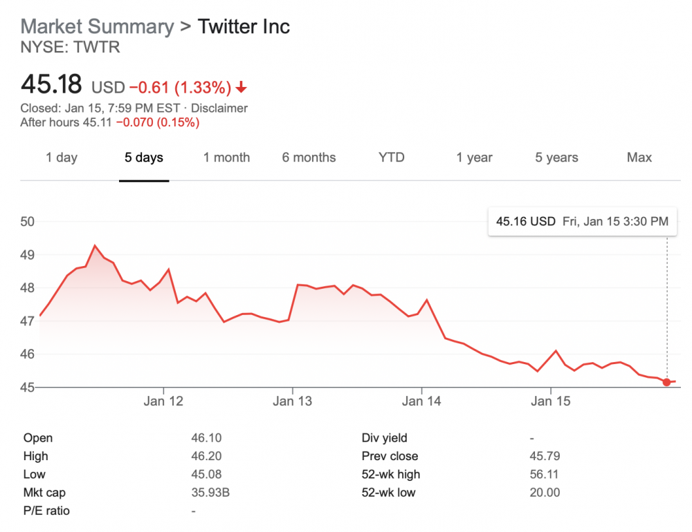Click the red data point on chart
The width and height of the screenshot is (692, 532).
pyautogui.click(x=667, y=382)
